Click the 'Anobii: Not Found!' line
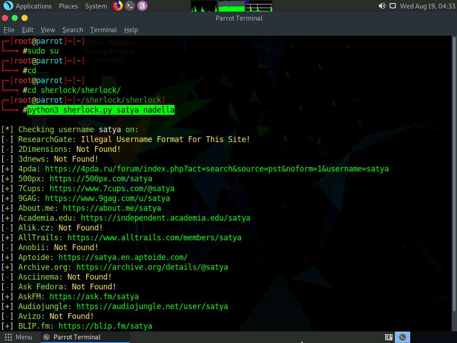The height and width of the screenshot is (343, 457). [50, 247]
